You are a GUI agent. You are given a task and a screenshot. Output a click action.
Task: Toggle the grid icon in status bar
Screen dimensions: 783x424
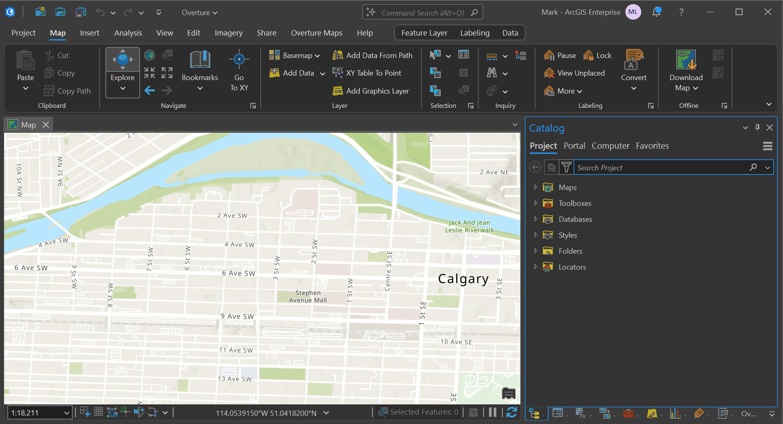tap(98, 412)
